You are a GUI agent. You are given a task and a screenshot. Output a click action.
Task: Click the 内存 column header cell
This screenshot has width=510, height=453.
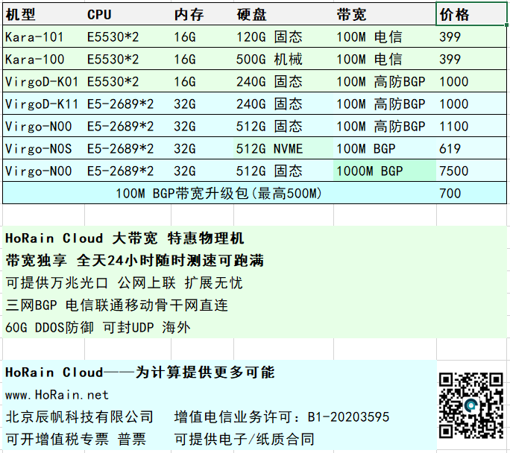click(x=202, y=14)
